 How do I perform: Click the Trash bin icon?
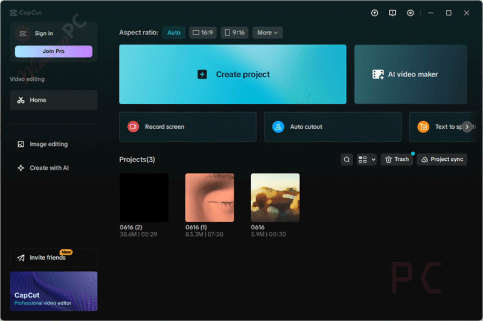coord(389,159)
